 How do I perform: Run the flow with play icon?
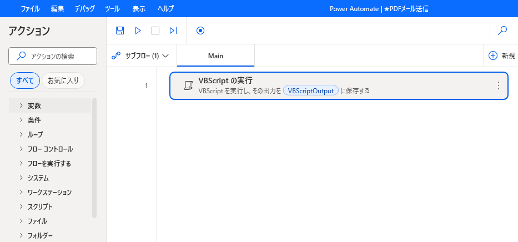pos(138,31)
